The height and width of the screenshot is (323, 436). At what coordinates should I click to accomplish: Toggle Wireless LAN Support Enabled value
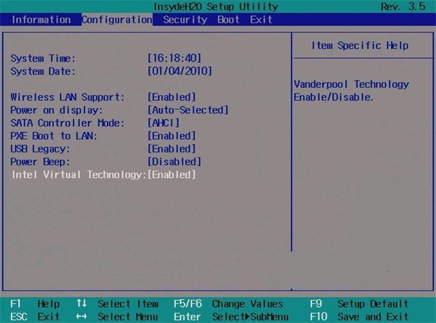coord(171,97)
